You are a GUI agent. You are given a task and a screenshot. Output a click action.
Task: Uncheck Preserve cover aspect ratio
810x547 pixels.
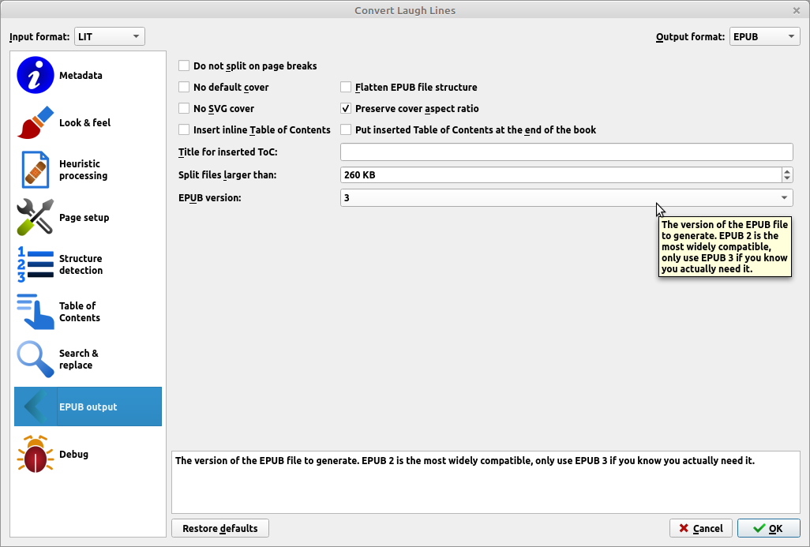coord(346,109)
